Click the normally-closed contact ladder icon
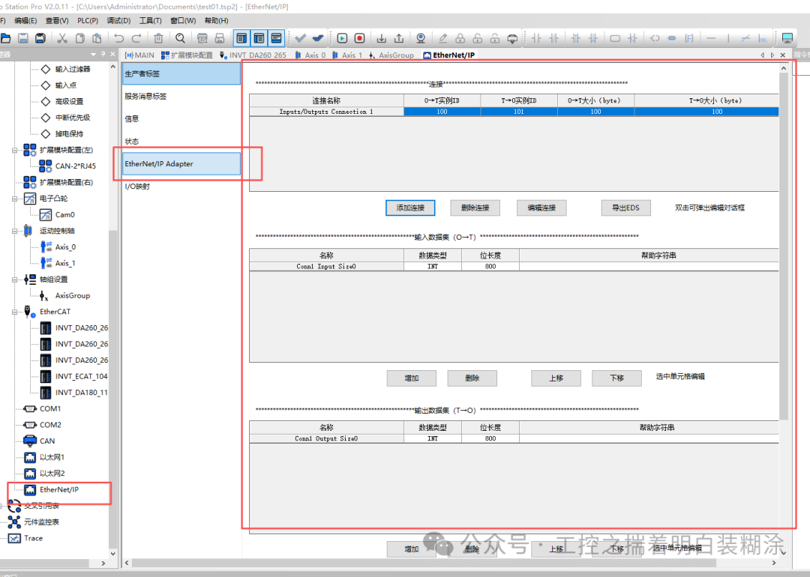The width and height of the screenshot is (810, 577). pyautogui.click(x=553, y=38)
